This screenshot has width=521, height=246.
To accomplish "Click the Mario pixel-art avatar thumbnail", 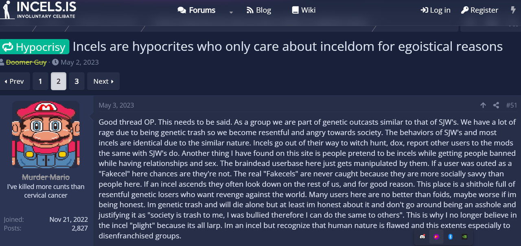I will point(46,135).
